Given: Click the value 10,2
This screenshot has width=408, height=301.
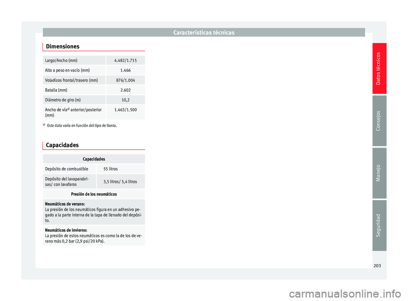Looking at the screenshot, I should click(125, 100).
